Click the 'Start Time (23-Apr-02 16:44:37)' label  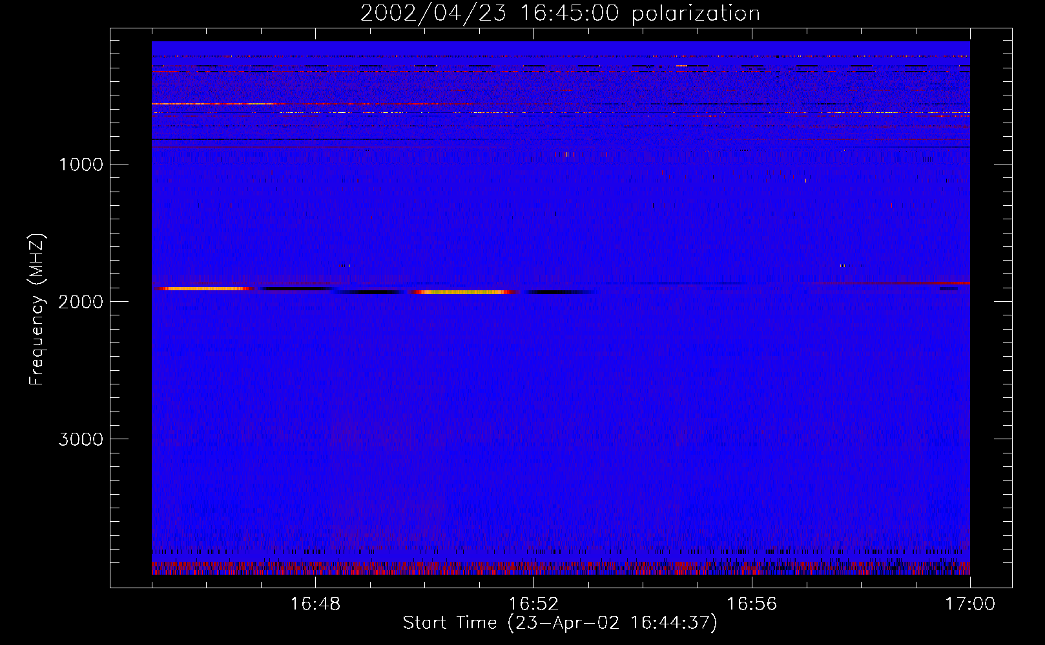[x=560, y=623]
